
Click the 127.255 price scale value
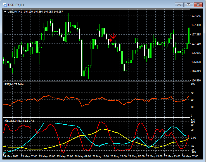point(196,35)
